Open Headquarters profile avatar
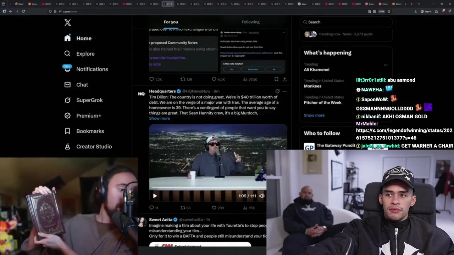Screen dimensions: 454x255 click(x=142, y=94)
